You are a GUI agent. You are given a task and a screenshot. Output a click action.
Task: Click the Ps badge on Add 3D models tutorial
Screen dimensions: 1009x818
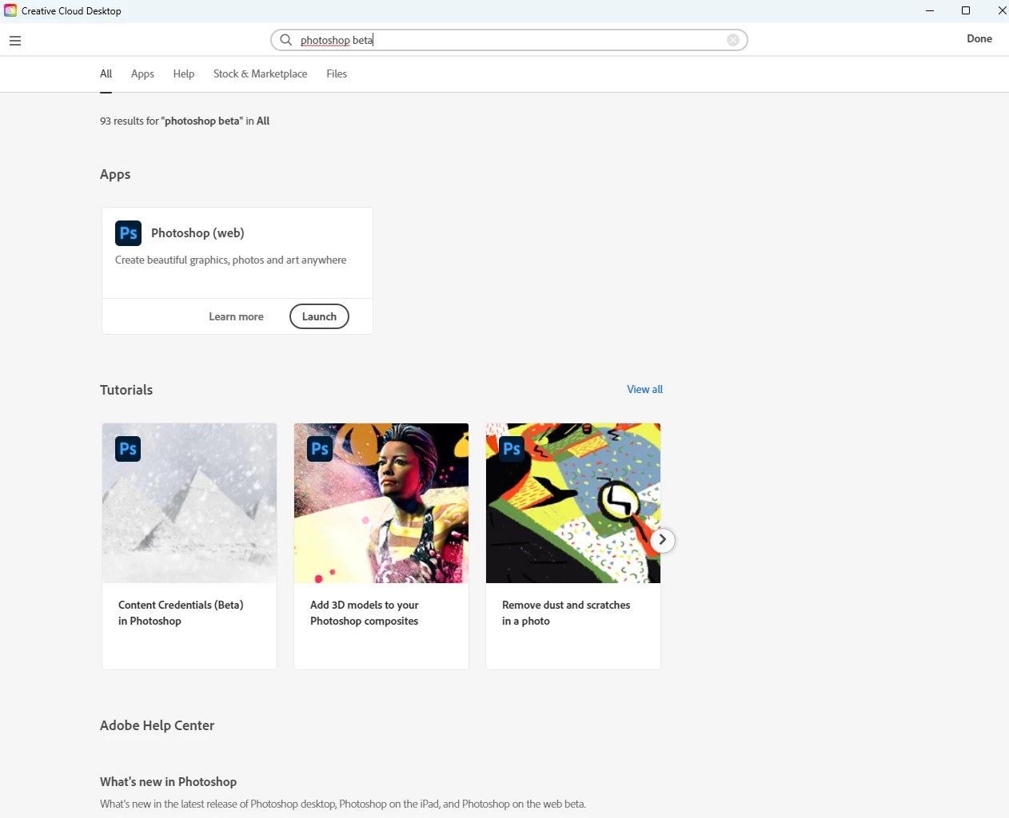[x=320, y=449]
